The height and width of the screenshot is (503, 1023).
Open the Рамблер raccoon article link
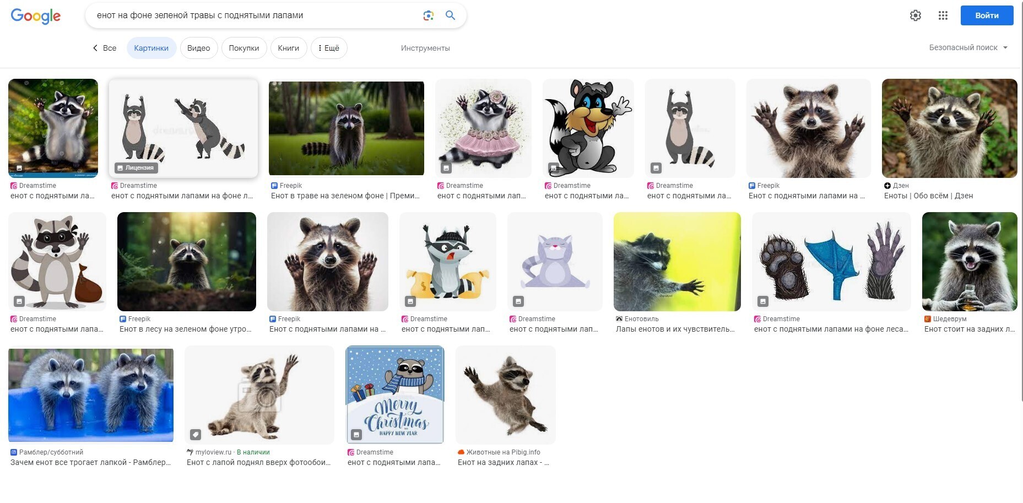click(90, 462)
